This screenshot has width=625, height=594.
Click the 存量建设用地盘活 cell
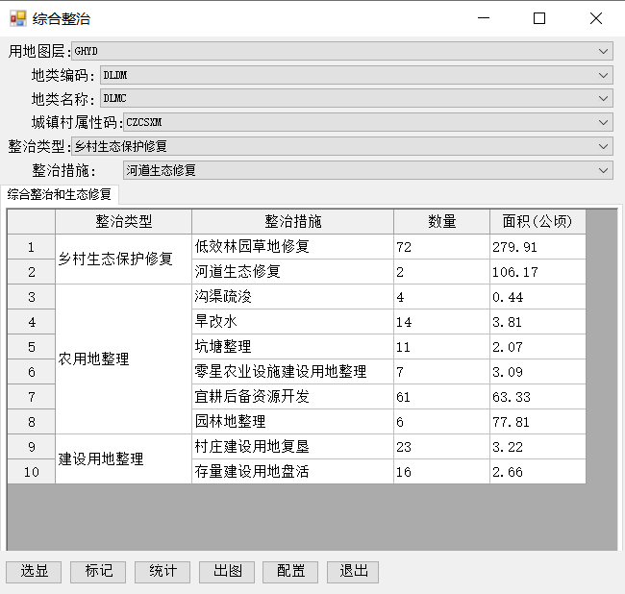[x=293, y=472]
